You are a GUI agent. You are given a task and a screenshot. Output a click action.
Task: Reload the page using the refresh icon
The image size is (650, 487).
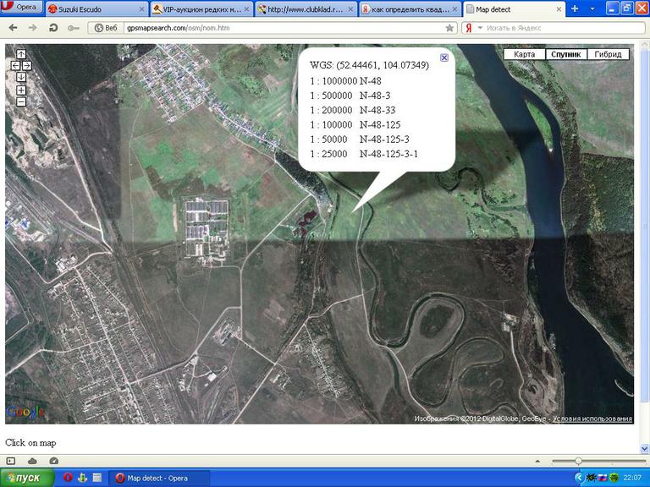click(x=53, y=28)
